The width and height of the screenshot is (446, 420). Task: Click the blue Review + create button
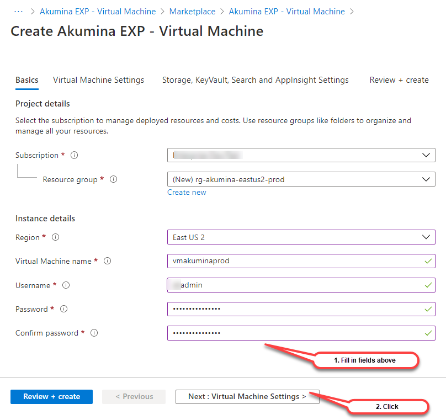(x=51, y=396)
